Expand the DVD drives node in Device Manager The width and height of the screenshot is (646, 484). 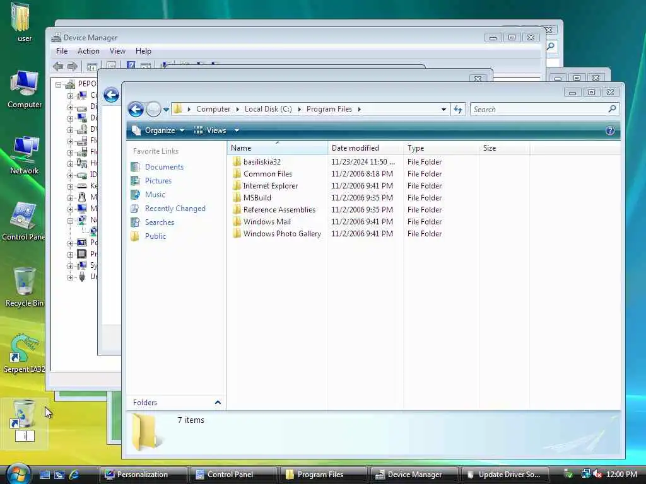pyautogui.click(x=70, y=130)
